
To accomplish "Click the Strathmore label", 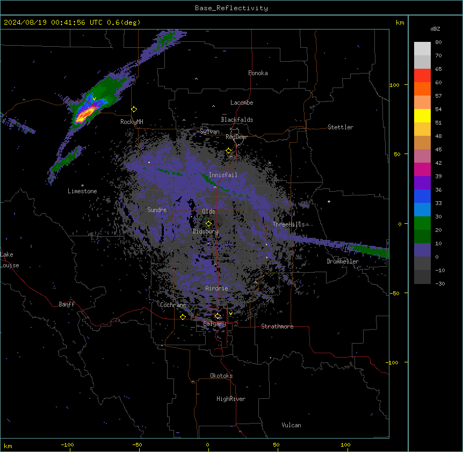I will pos(277,326).
